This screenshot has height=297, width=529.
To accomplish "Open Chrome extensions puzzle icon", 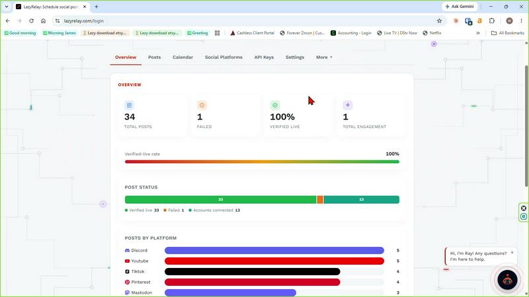I will [492, 21].
